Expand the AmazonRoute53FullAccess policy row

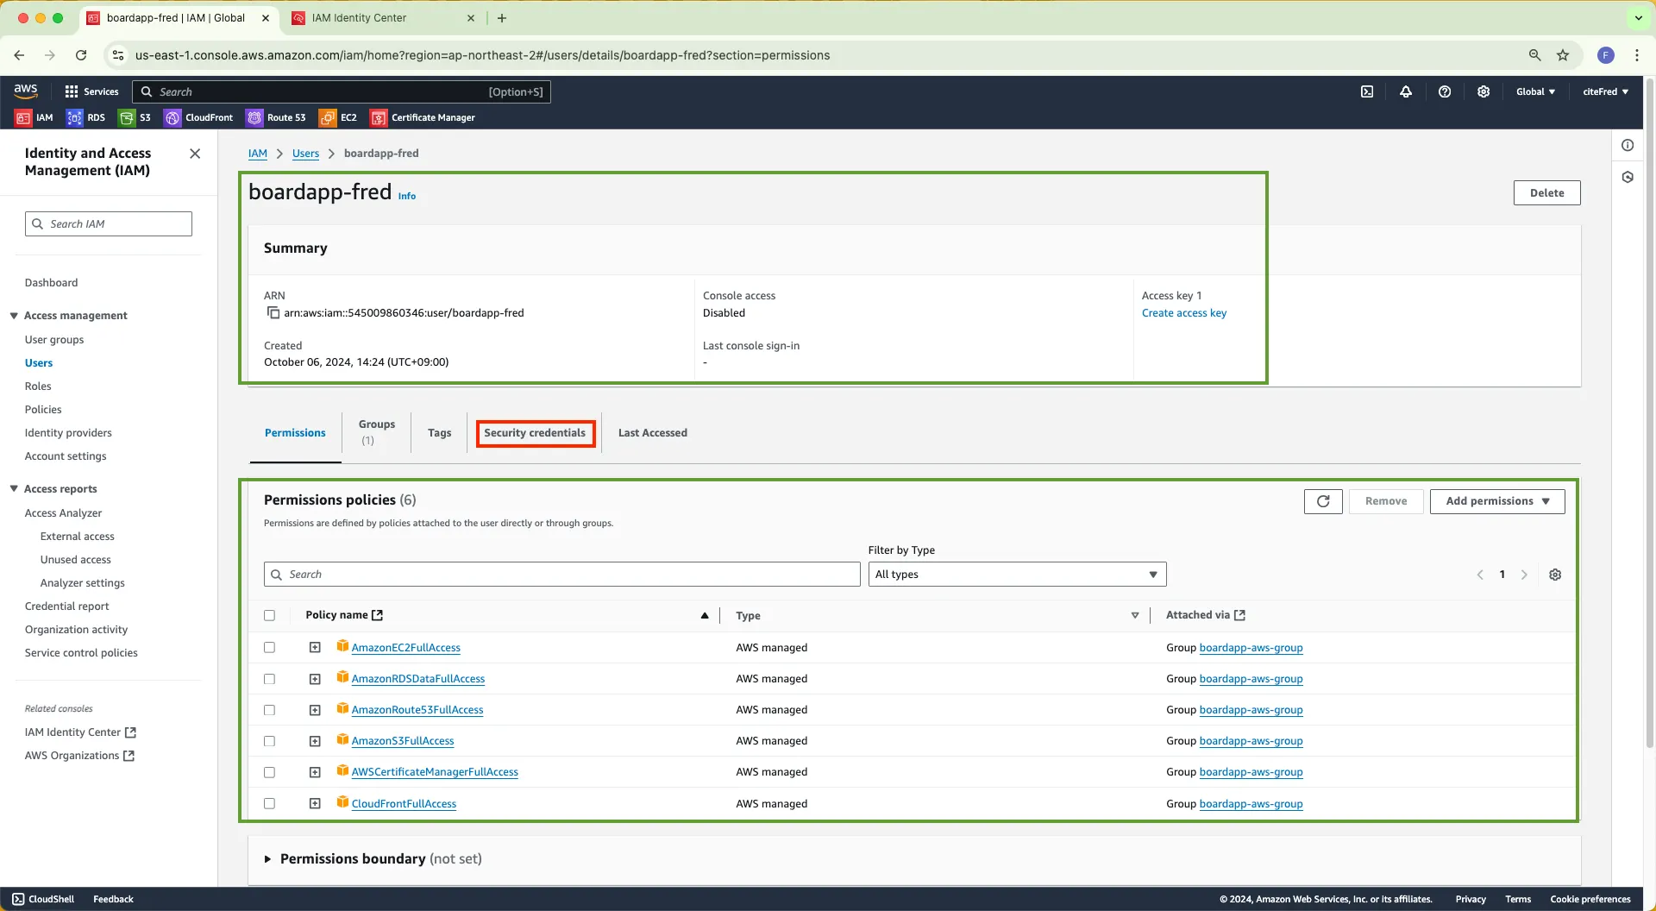315,710
